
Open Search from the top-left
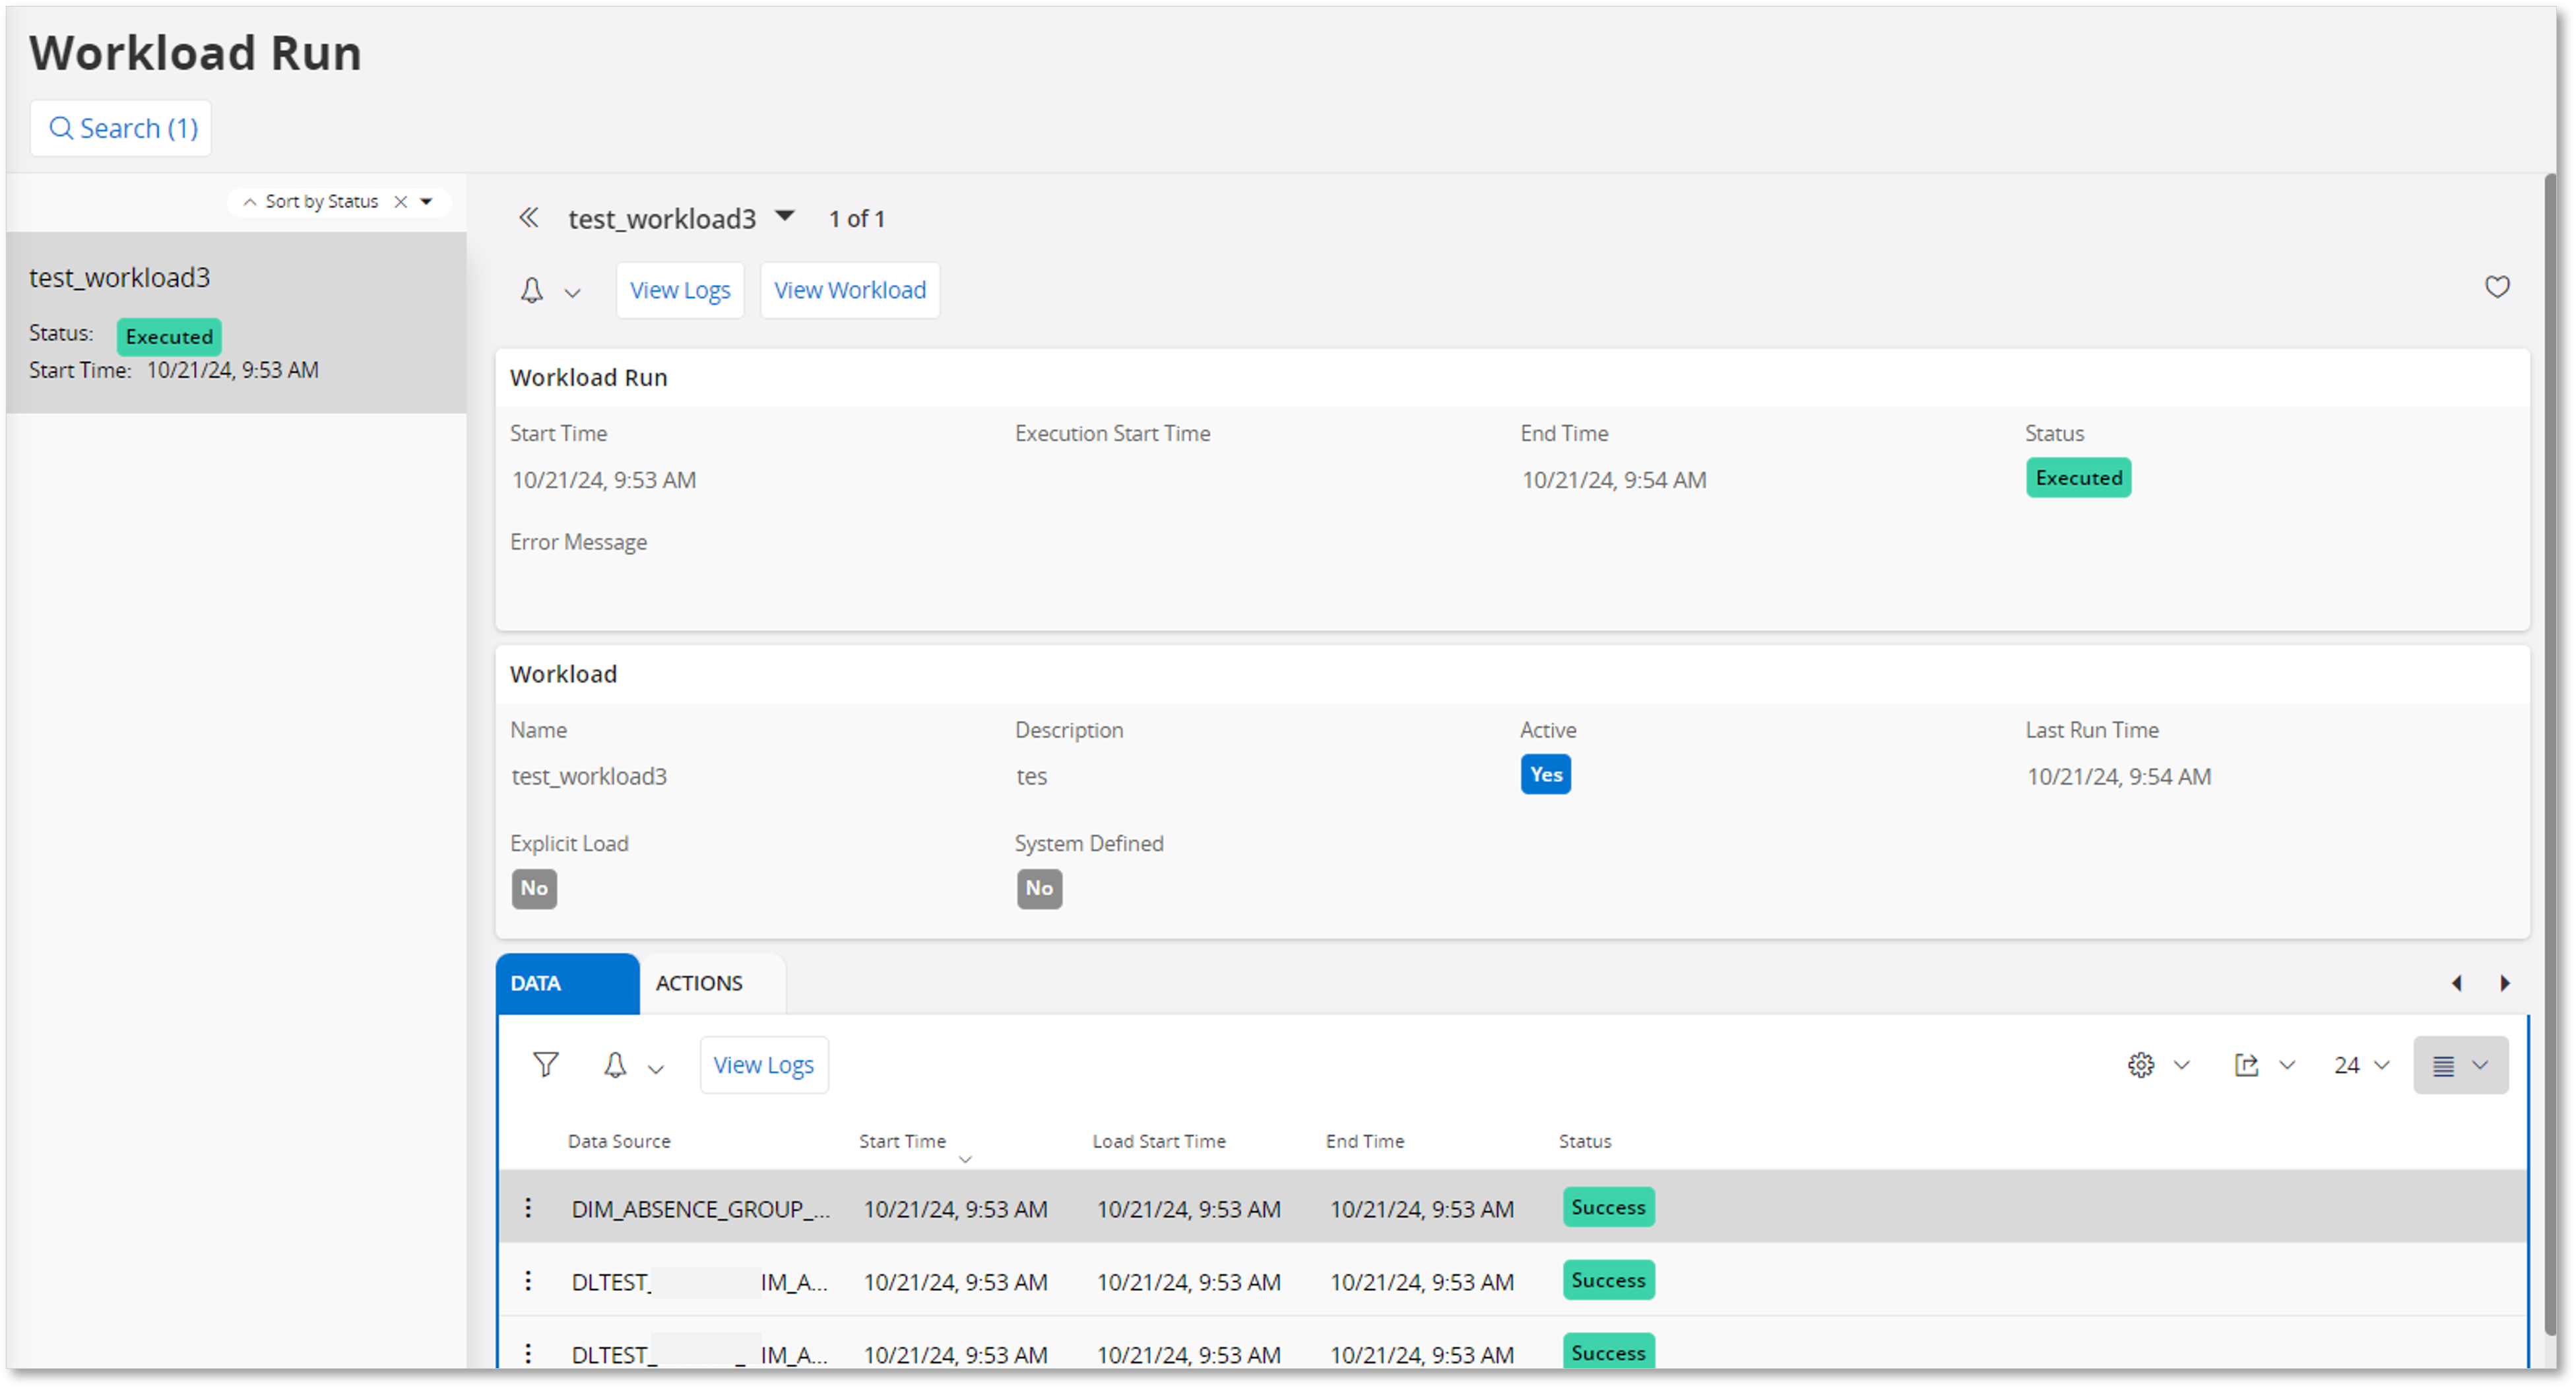[120, 128]
